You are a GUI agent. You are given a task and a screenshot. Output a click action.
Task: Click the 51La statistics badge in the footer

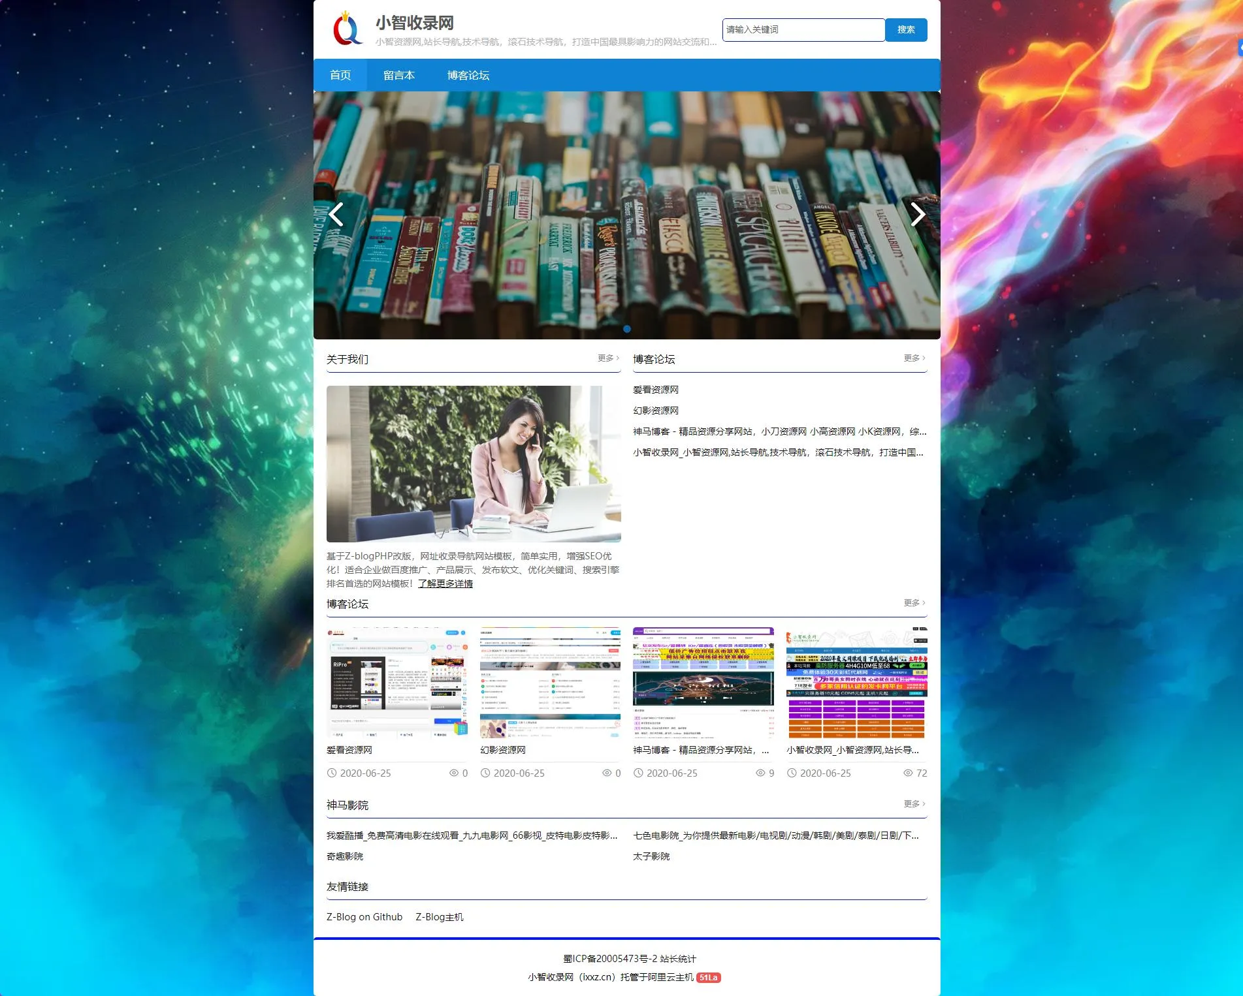[x=709, y=978]
